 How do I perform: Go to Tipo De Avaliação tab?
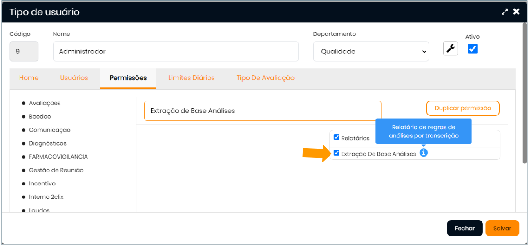pyautogui.click(x=265, y=78)
